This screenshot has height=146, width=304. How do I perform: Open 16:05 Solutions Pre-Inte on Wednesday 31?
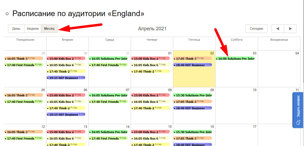coord(108,58)
